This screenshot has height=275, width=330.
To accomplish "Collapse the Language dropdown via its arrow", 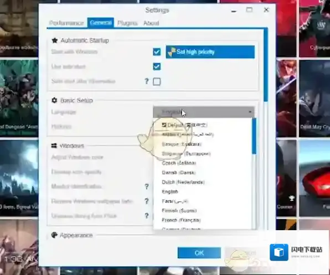I will click(250, 112).
